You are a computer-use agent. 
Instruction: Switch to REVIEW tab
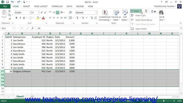coord(80,6)
